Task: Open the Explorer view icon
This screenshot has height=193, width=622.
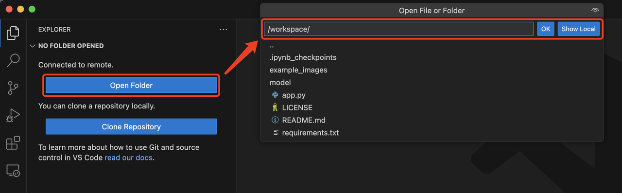Action: tap(13, 33)
